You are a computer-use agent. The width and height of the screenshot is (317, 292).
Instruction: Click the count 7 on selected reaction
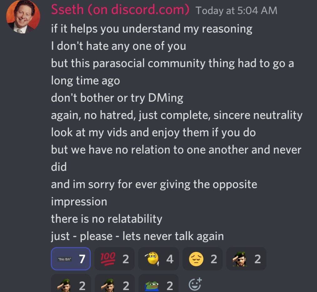82,259
